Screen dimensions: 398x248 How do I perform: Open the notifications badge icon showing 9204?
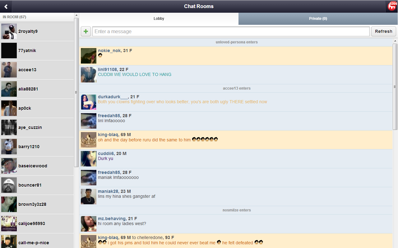click(x=392, y=6)
